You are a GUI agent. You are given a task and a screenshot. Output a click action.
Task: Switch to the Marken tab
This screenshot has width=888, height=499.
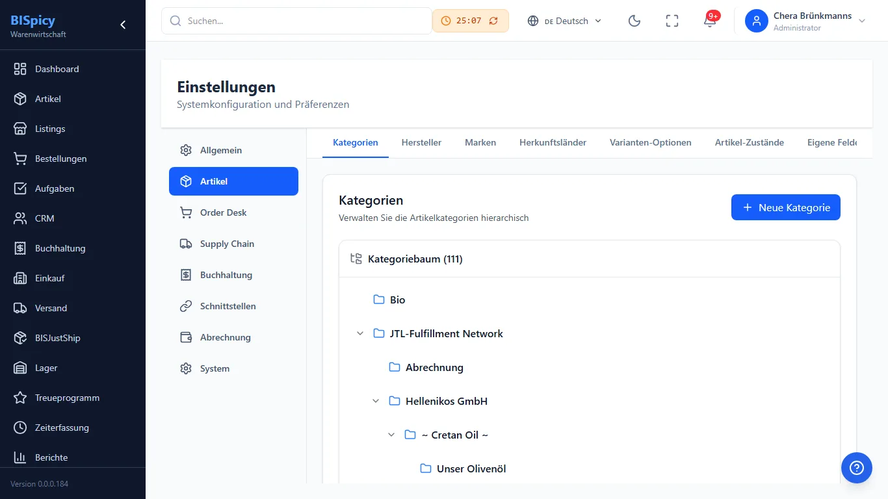(x=480, y=142)
